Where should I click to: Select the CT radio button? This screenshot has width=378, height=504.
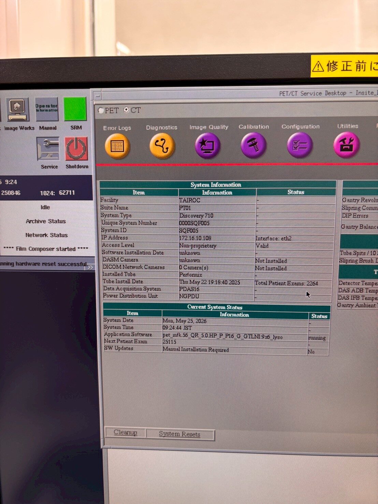coord(127,110)
